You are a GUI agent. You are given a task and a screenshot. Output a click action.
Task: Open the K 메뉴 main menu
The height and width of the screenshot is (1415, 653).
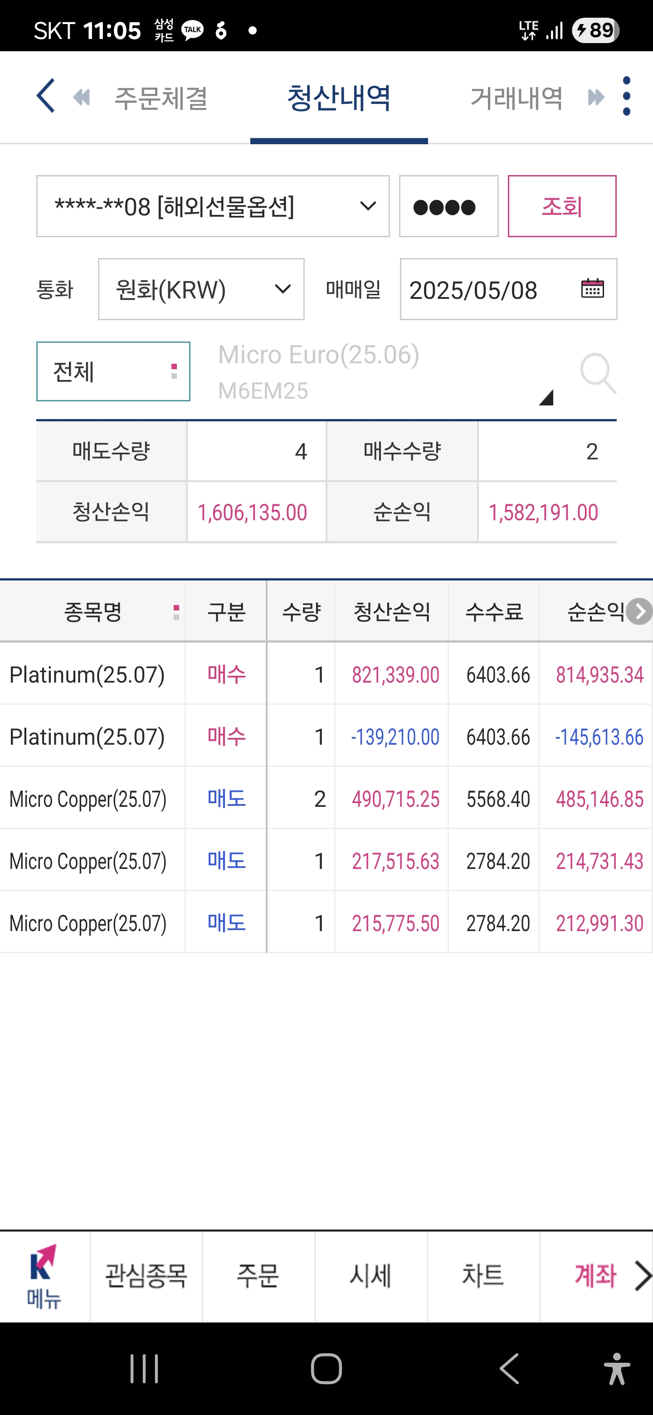[44, 1276]
